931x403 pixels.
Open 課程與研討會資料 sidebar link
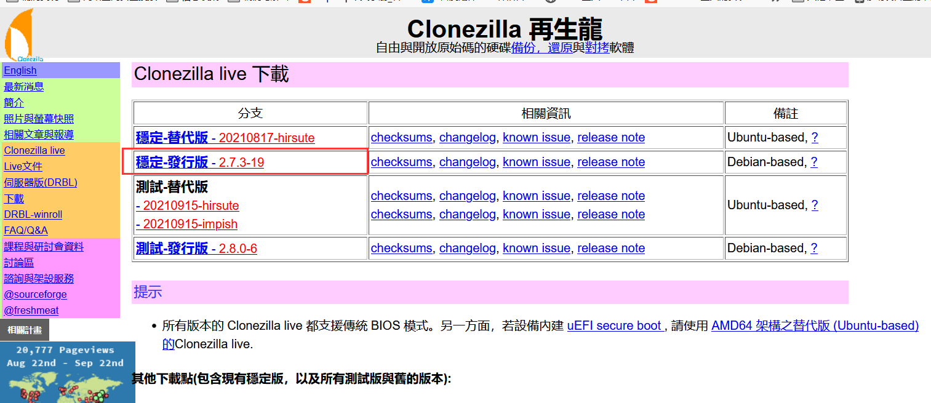44,247
